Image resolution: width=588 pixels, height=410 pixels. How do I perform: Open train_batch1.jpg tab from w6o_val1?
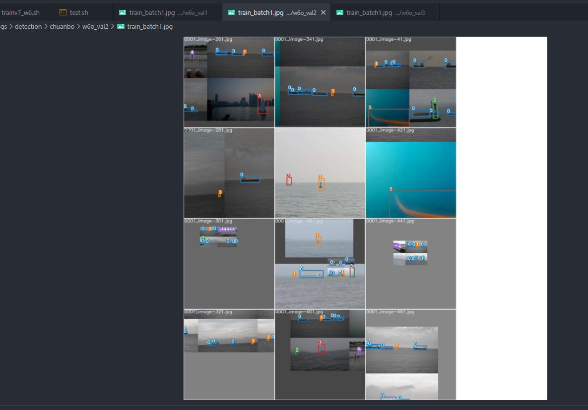(168, 12)
